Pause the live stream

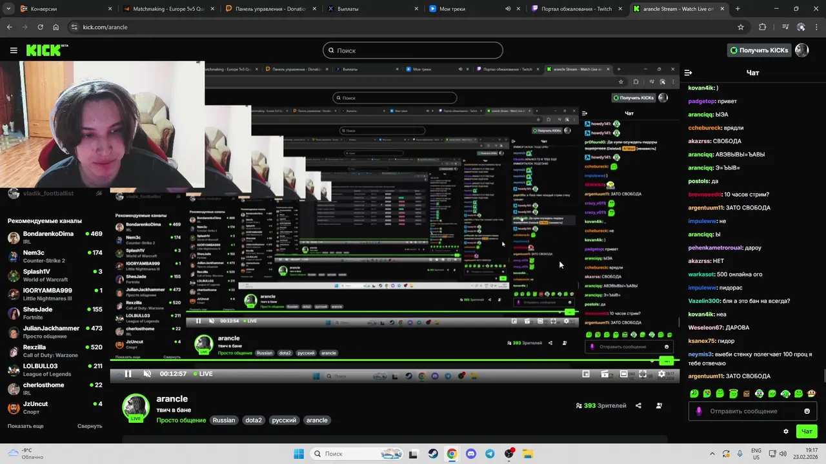click(x=128, y=374)
